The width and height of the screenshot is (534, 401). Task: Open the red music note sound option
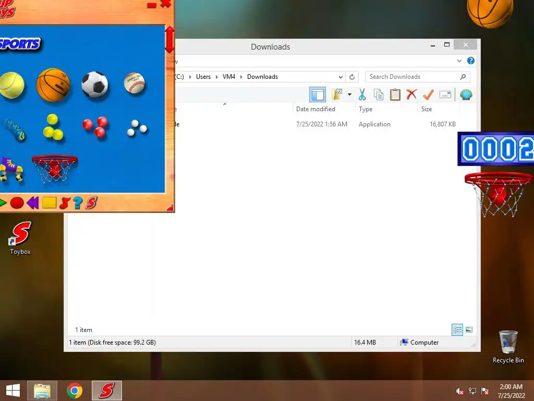[64, 203]
